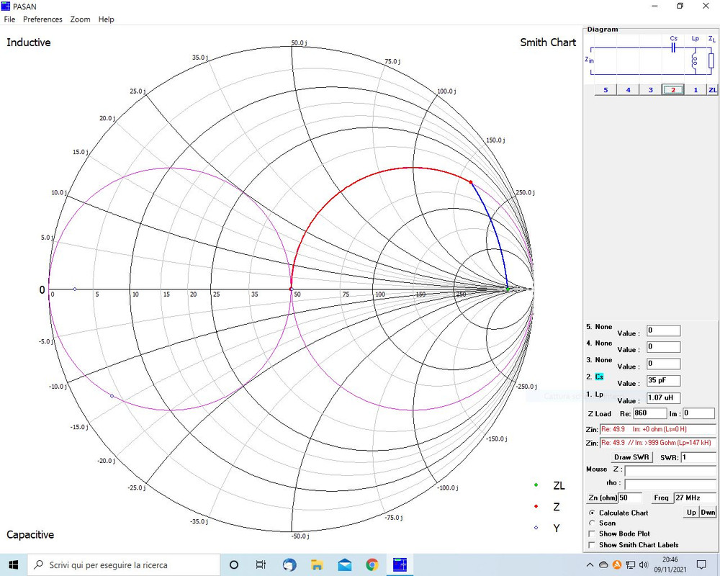The height and width of the screenshot is (576, 720).
Task: Click the green ZL legend marker
Action: [536, 485]
